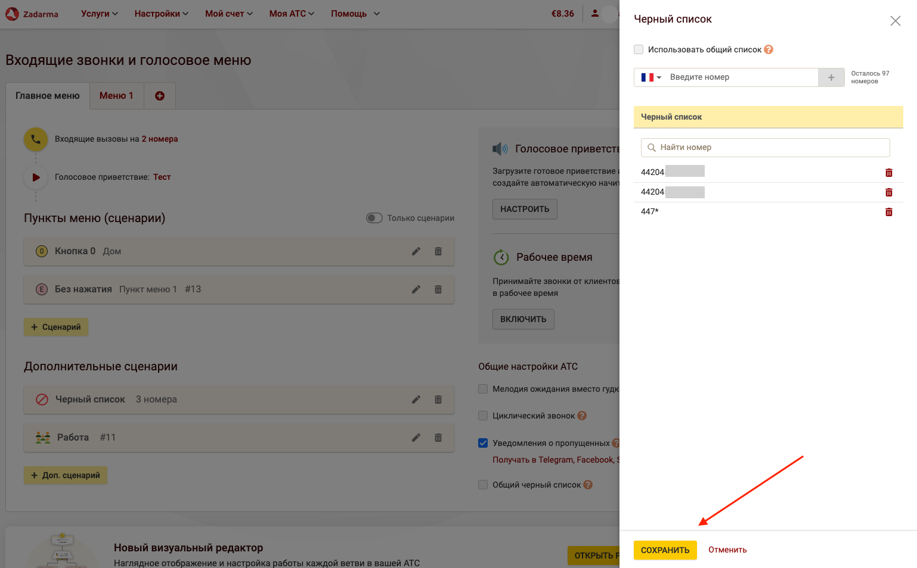Close the Черный список panel

click(895, 21)
